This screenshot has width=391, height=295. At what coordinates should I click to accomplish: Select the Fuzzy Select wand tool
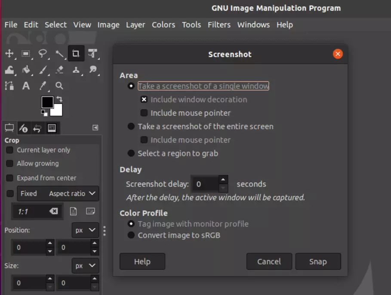click(x=59, y=53)
